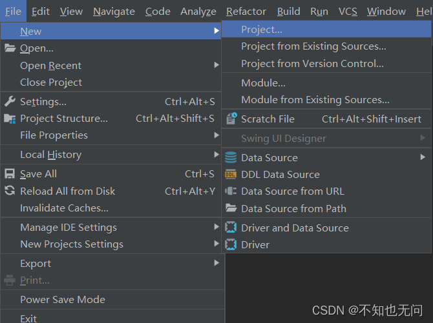
Task: Click the Reload All from Disk icon
Action: [10, 191]
